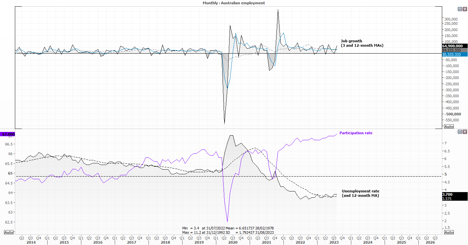The height and width of the screenshot is (245, 468).
Task: Select the 2023 year label on time axis
Action: (x=334, y=242)
